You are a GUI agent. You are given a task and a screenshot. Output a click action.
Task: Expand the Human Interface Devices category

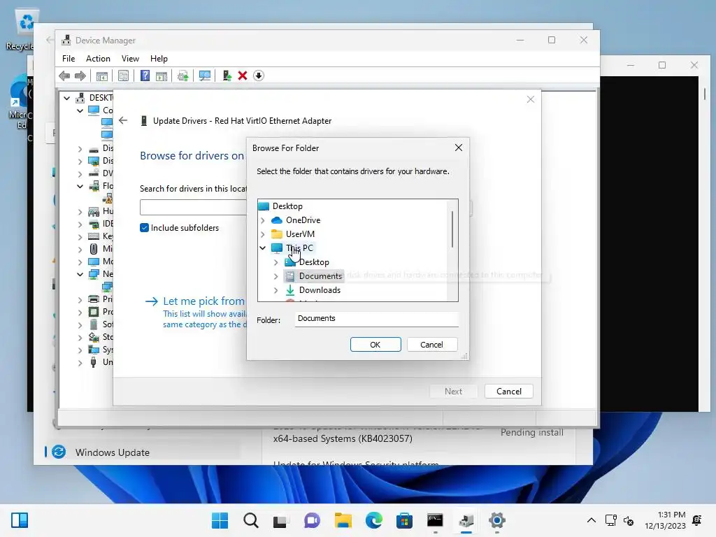click(80, 211)
